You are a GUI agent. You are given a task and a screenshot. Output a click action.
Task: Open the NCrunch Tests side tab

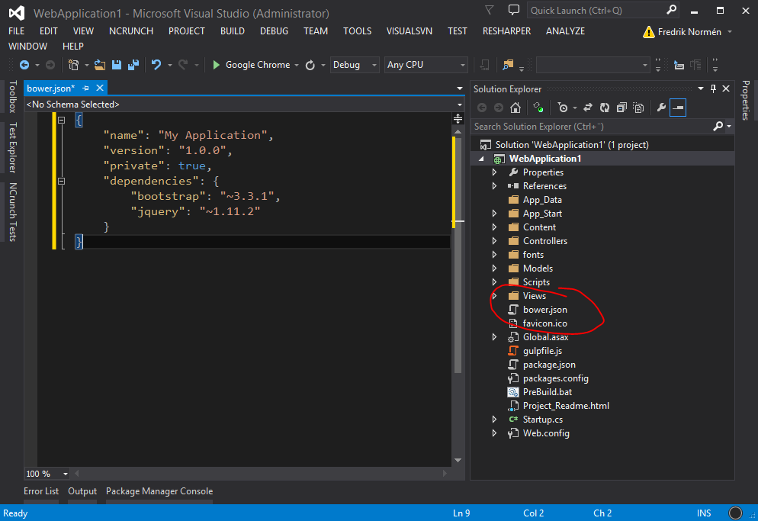pyautogui.click(x=12, y=212)
